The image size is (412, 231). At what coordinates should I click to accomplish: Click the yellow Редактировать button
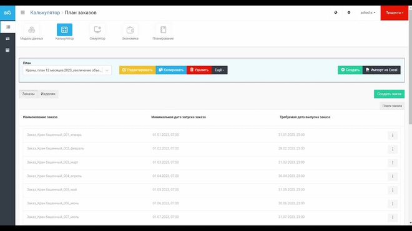click(x=137, y=70)
